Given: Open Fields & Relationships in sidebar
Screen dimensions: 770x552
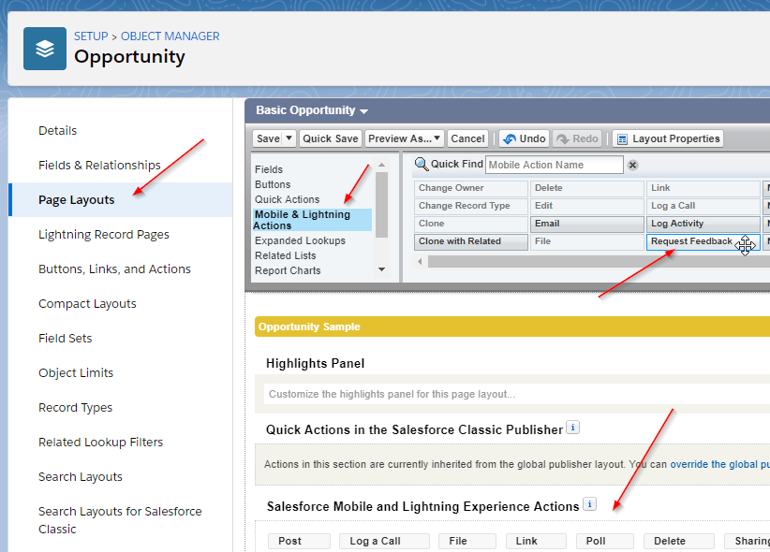Looking at the screenshot, I should pos(99,166).
